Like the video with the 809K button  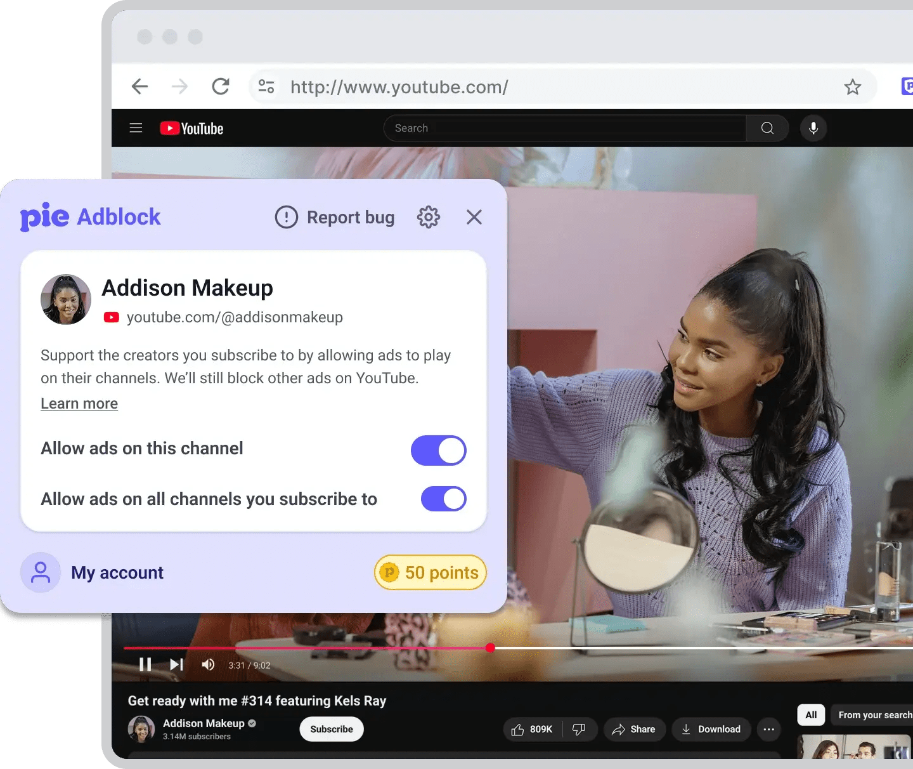click(x=533, y=729)
